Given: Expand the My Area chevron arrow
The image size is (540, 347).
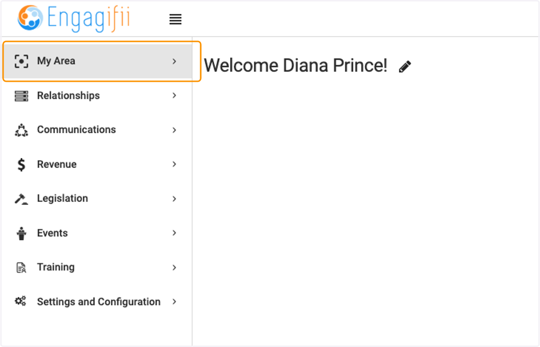Looking at the screenshot, I should point(175,61).
